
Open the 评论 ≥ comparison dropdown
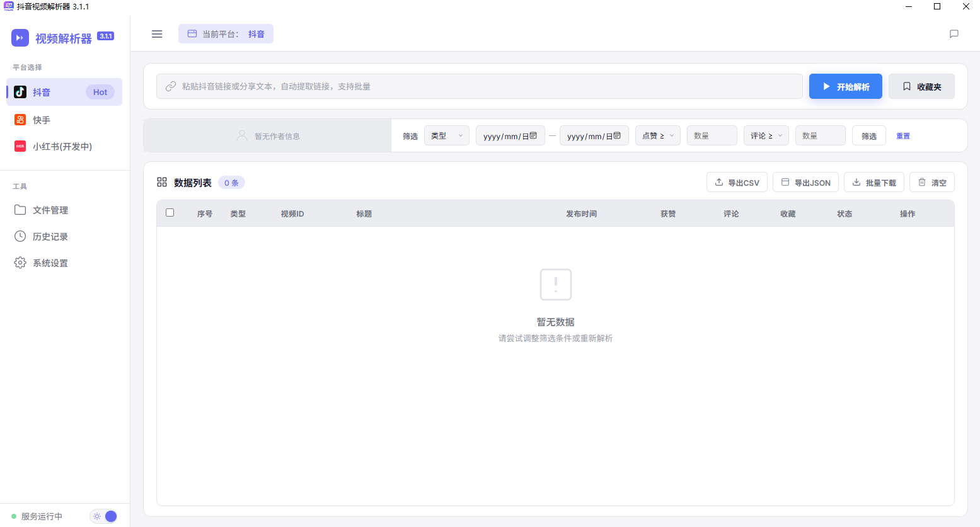point(766,135)
